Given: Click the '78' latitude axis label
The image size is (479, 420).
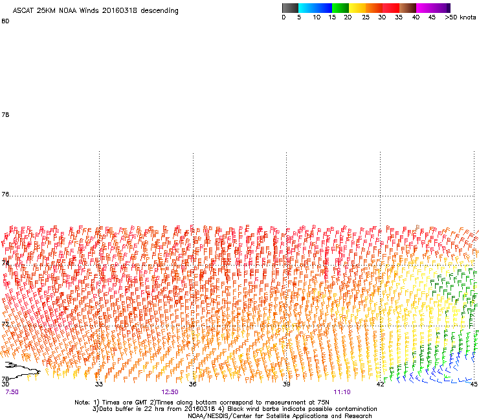Looking at the screenshot, I should [5, 114].
